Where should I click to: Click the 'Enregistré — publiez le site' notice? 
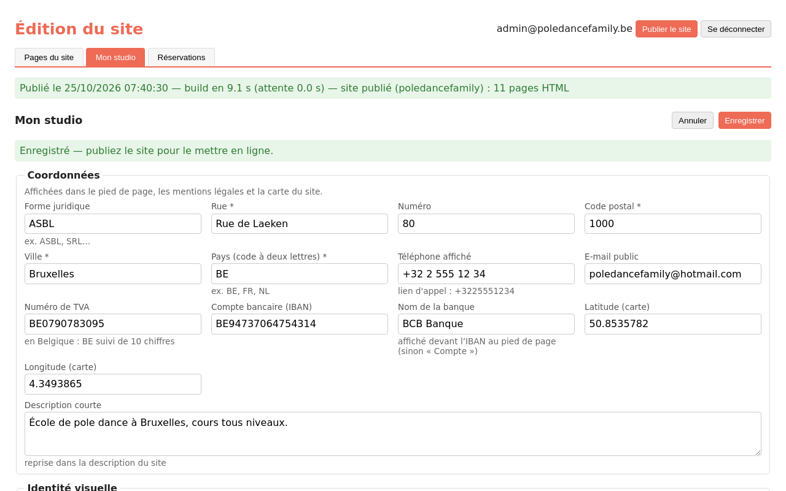[x=393, y=150]
